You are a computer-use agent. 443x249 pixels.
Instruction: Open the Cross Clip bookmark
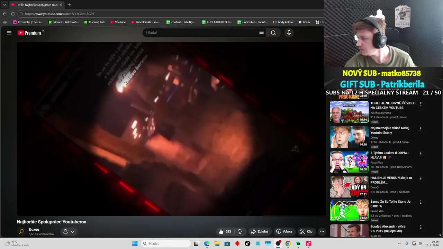click(28, 22)
